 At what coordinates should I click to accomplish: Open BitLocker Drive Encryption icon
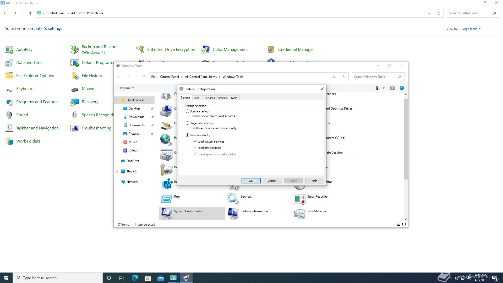pyautogui.click(x=140, y=50)
